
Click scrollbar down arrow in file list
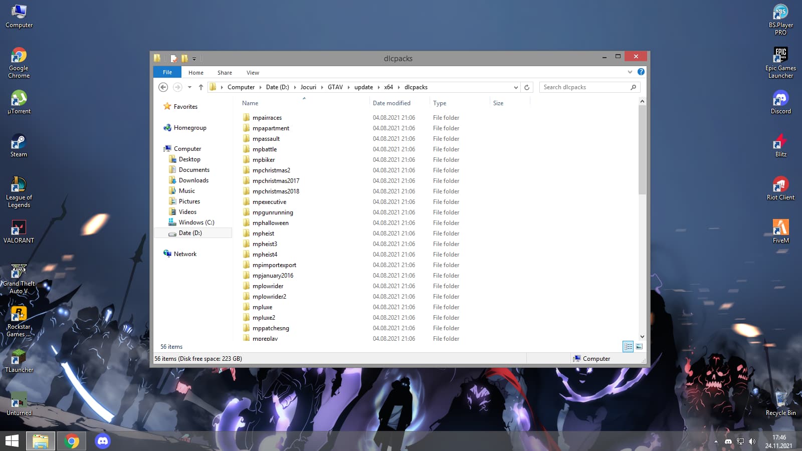coord(642,337)
